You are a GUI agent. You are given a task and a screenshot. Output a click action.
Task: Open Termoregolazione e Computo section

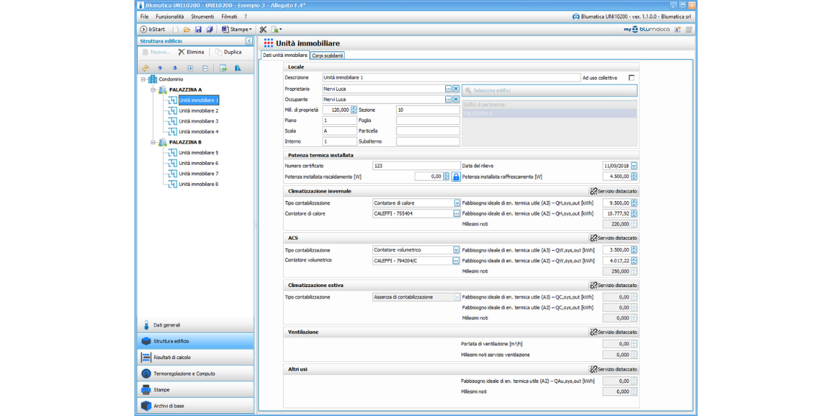[x=184, y=374]
